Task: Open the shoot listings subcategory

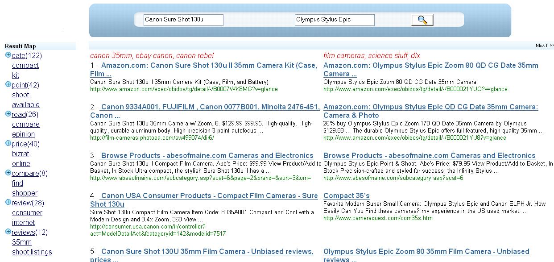Action: 32,252
